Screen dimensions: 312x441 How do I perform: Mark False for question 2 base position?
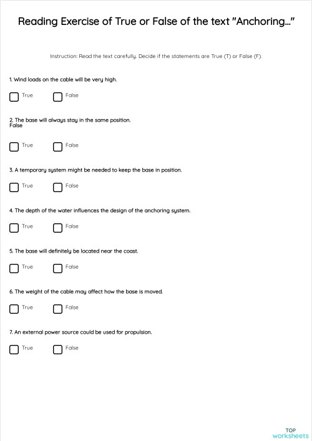pos(57,147)
